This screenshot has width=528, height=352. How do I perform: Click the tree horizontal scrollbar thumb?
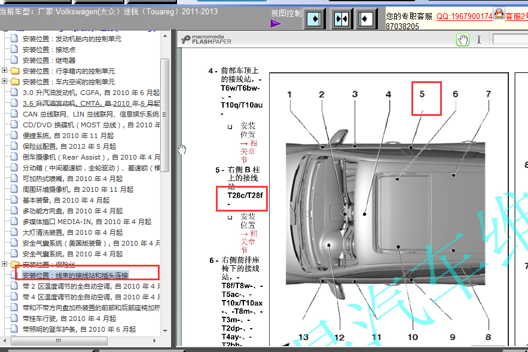click(x=59, y=341)
